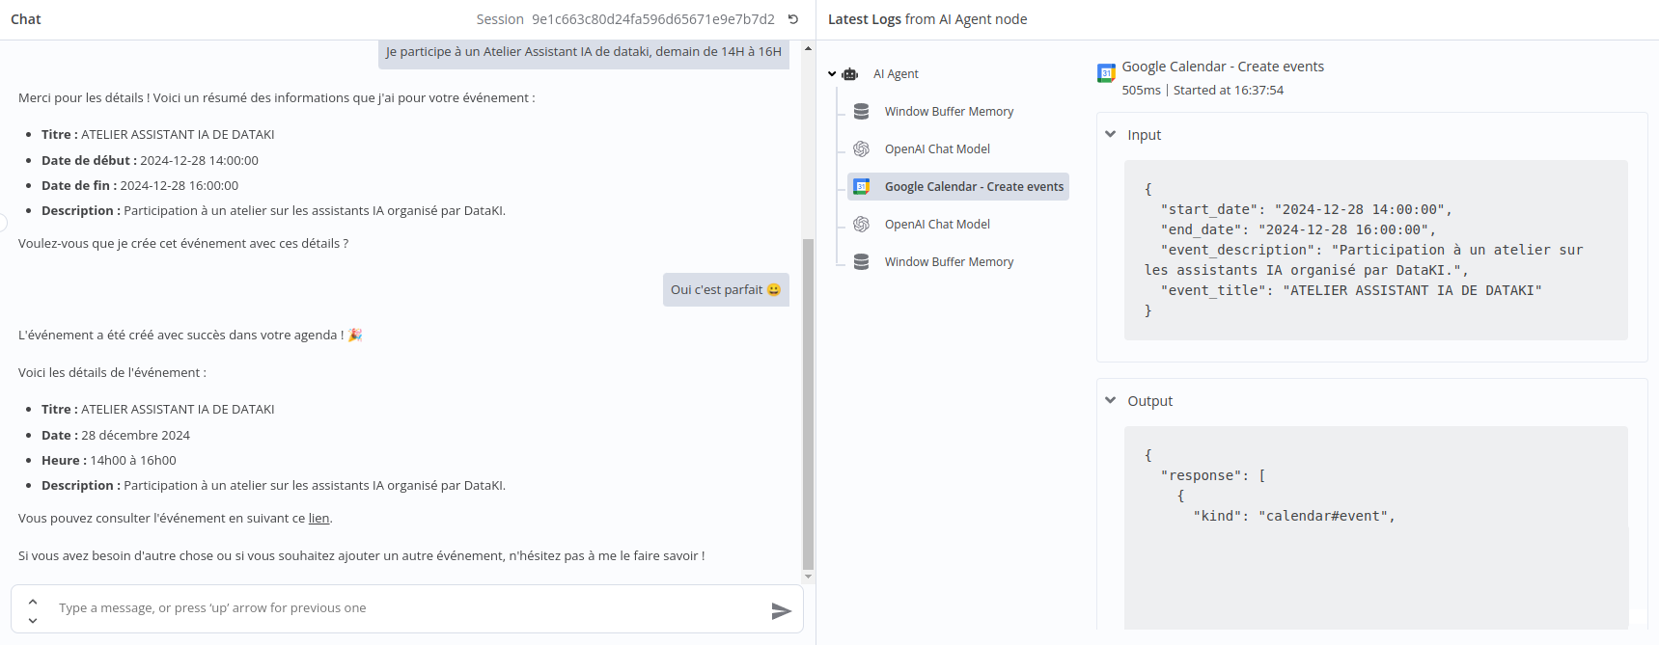
Task: Click the session ID text
Action: click(653, 19)
